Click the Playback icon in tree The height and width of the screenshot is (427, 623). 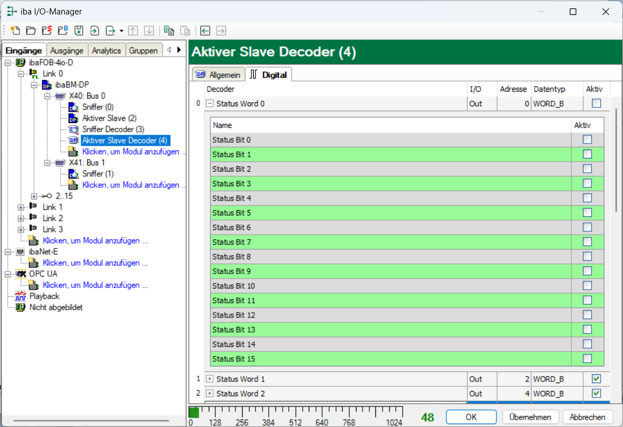(x=20, y=296)
